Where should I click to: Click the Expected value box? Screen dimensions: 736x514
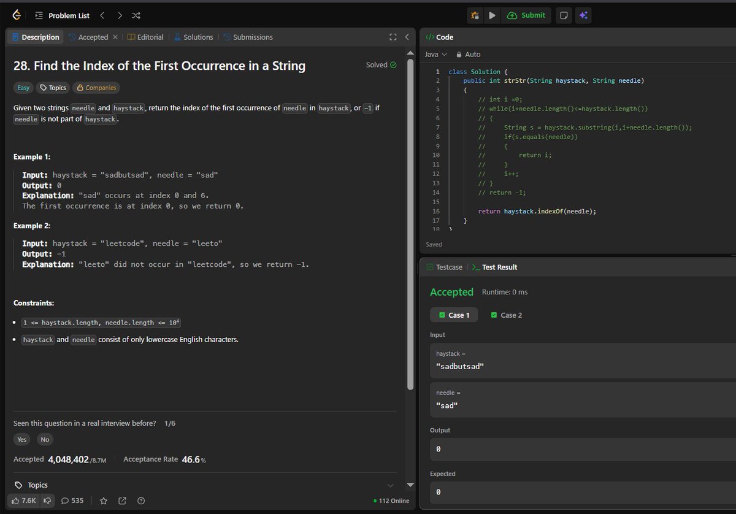coord(583,492)
